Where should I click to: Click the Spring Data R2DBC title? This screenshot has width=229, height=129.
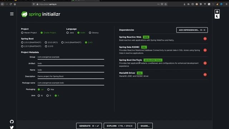(129, 47)
